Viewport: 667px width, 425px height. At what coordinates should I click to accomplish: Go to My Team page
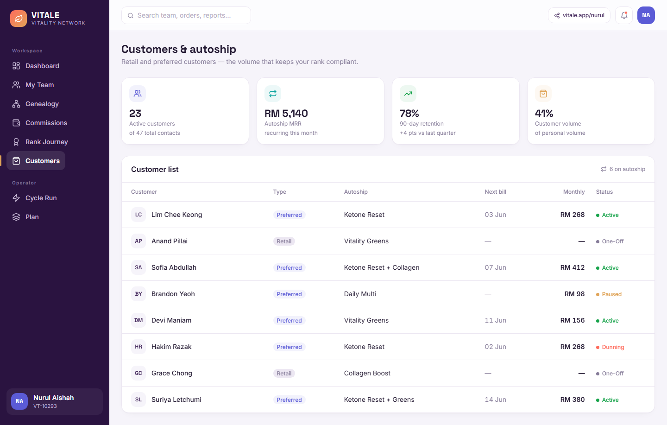click(x=33, y=85)
